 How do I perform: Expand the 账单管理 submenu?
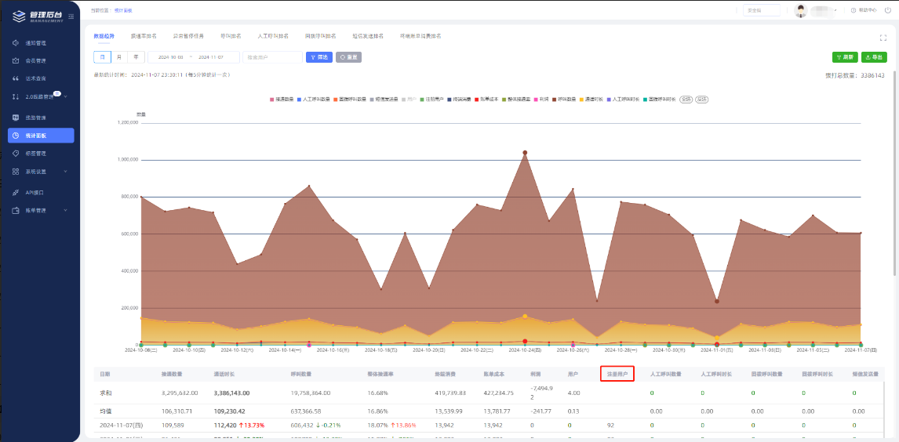pos(39,210)
